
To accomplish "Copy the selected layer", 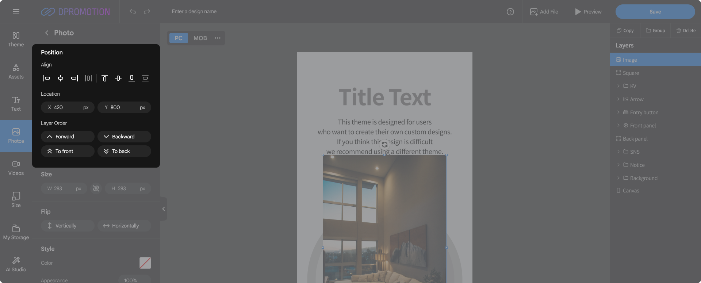I will [x=625, y=31].
